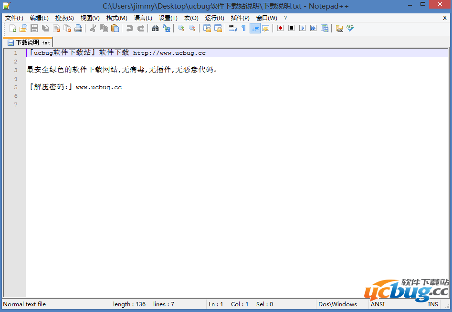
Task: Toggle show all characters
Action: point(243,28)
